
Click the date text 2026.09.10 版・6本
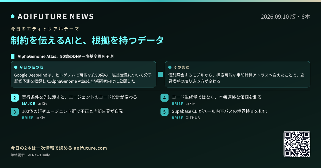point(285,17)
